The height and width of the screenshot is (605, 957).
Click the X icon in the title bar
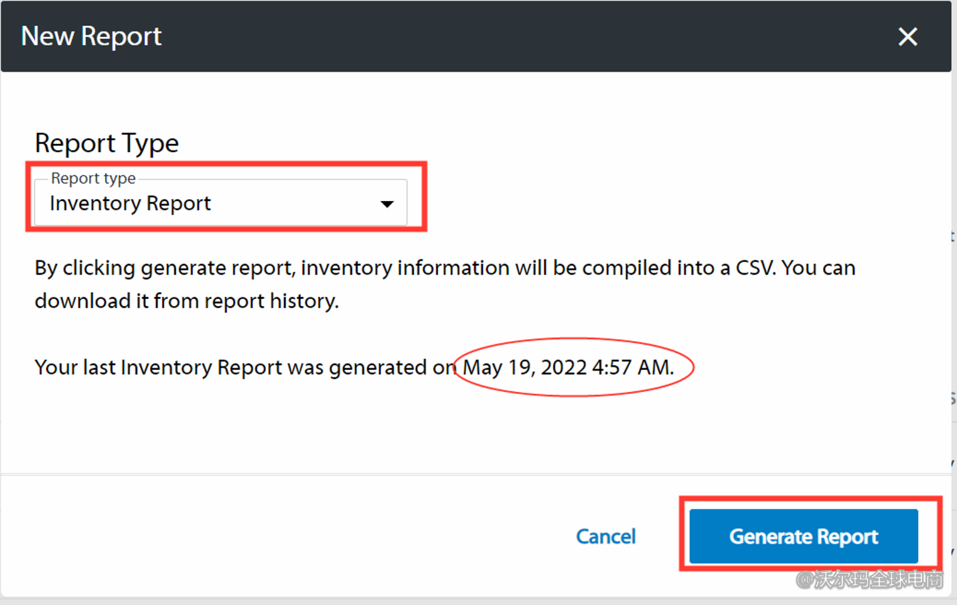tap(907, 36)
